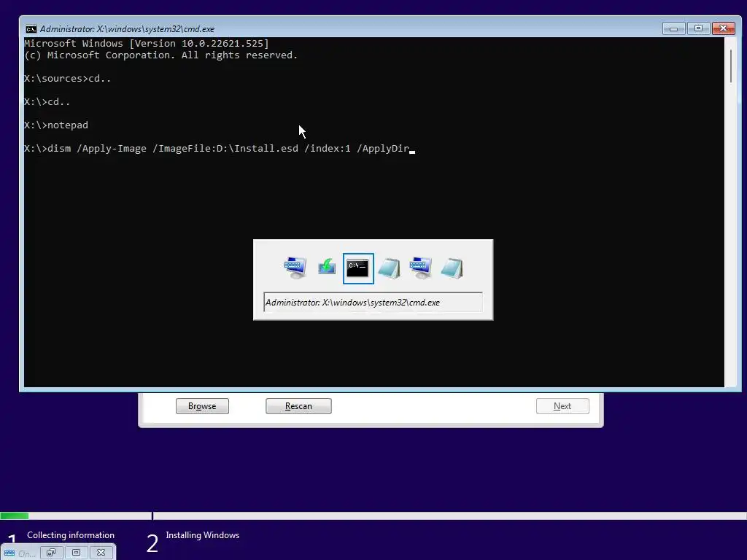
Task: Select the keyboard-monitor icon between the two Notepad icons
Action: point(421,268)
